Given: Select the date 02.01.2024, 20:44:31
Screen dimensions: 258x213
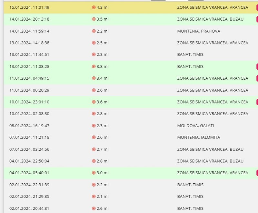Looking at the screenshot, I should pos(29,208).
